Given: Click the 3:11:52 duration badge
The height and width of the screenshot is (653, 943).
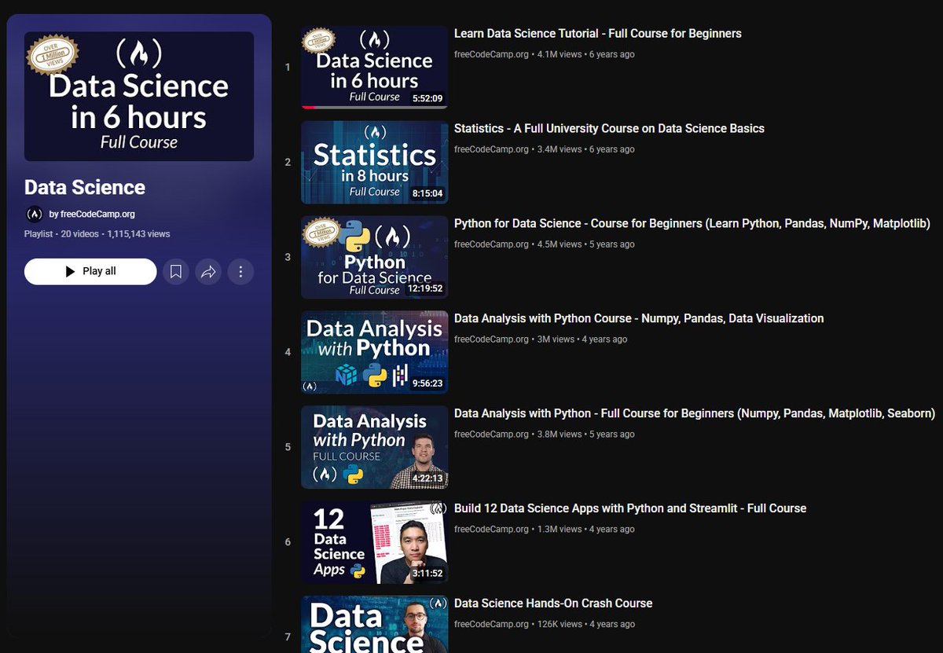Looking at the screenshot, I should coord(427,574).
